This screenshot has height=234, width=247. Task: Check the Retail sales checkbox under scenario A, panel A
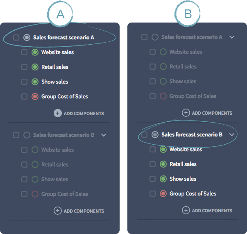24,67
